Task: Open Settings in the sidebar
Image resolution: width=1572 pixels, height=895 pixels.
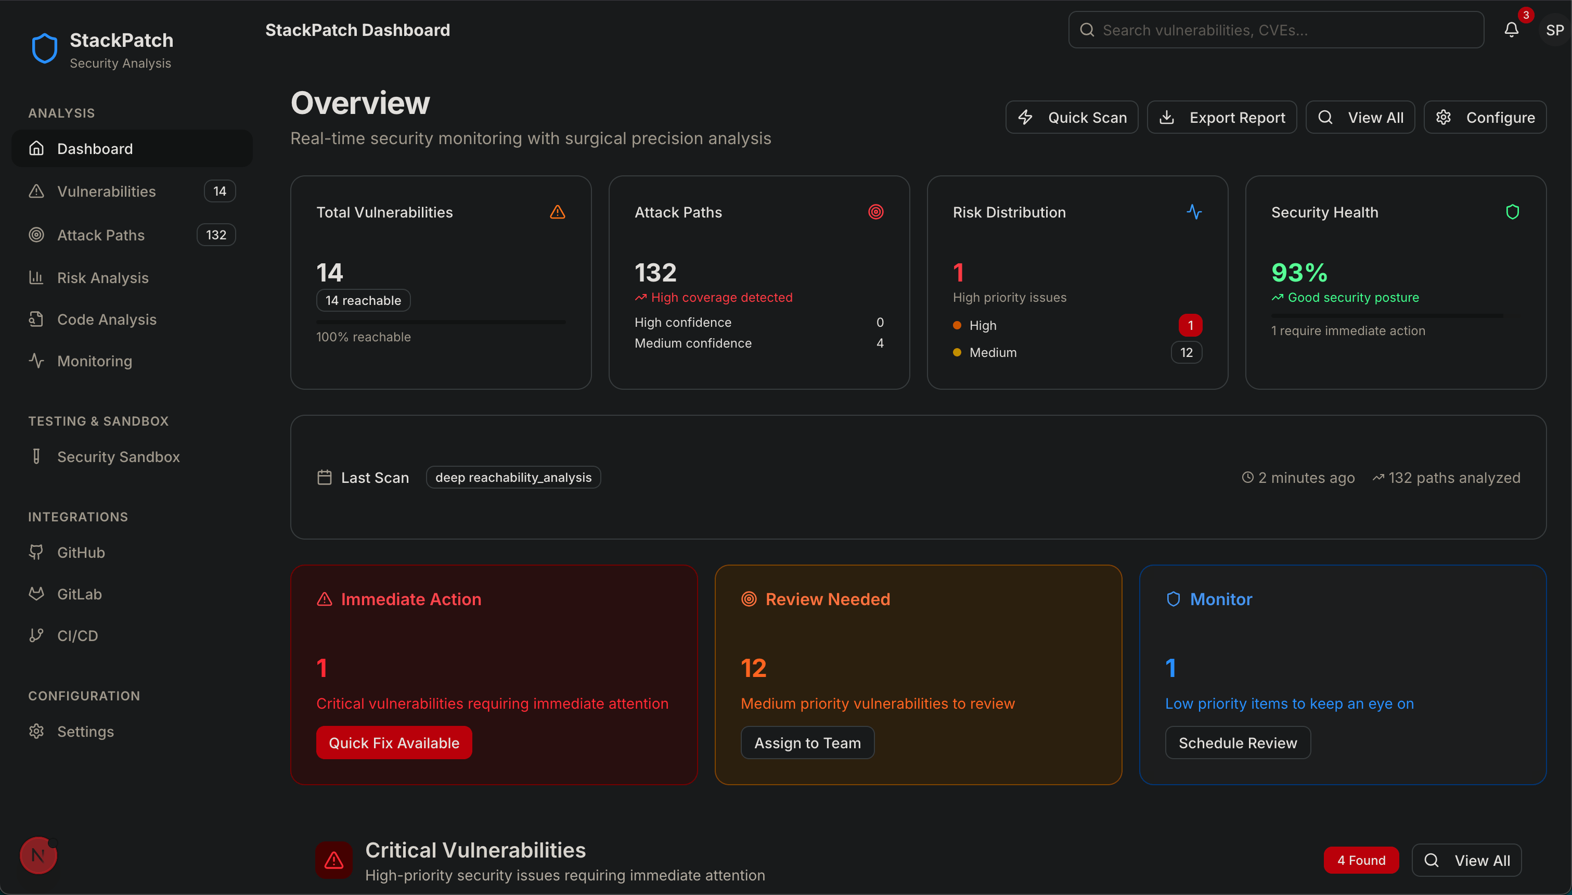Action: (132, 731)
